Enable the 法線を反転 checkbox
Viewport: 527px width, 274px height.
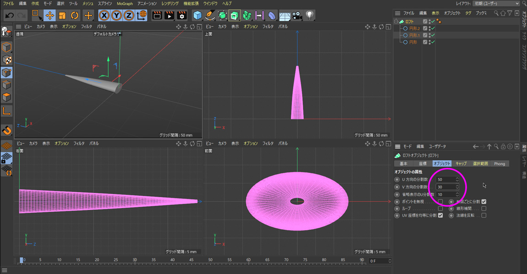coord(483,215)
